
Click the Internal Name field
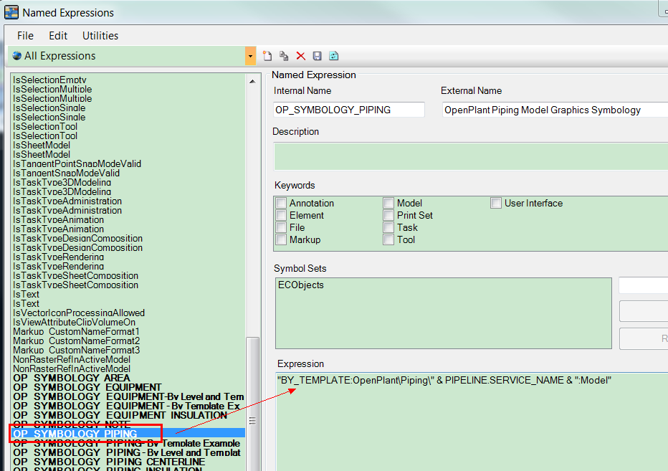click(349, 110)
